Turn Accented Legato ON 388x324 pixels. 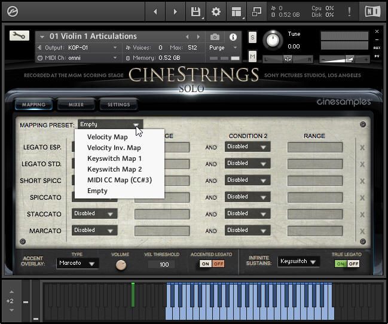click(206, 264)
